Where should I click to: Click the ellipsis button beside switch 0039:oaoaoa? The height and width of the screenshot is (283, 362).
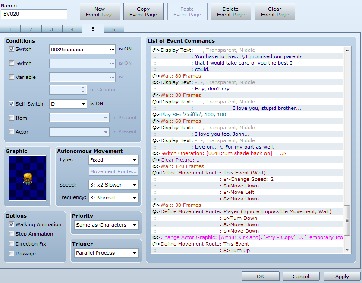112,49
